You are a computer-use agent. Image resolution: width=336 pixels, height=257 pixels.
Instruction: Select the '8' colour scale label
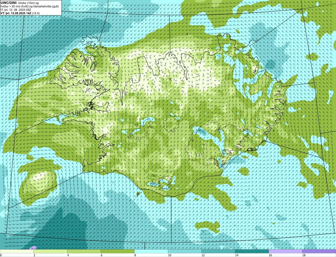tap(135, 255)
